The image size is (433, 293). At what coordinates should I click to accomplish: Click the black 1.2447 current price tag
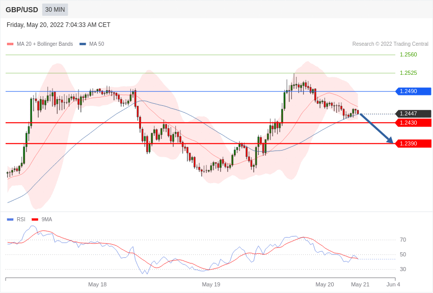point(414,113)
